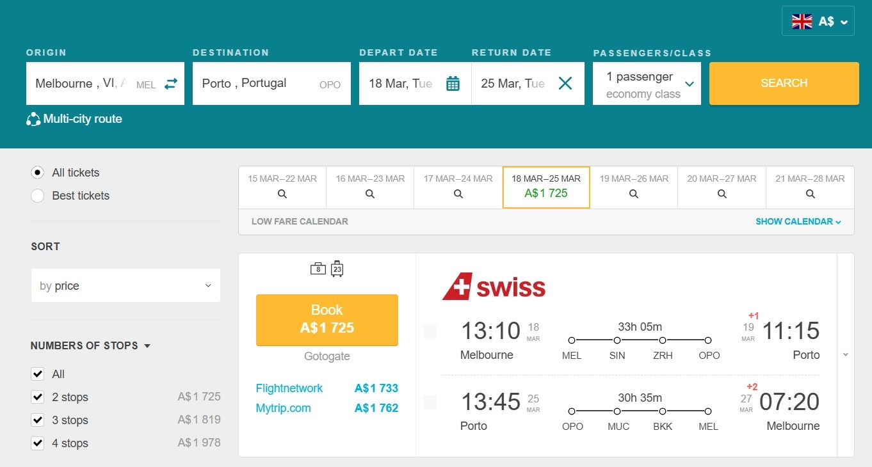Image resolution: width=872 pixels, height=467 pixels.
Task: Click the Destination field showing Porto
Action: [x=271, y=84]
